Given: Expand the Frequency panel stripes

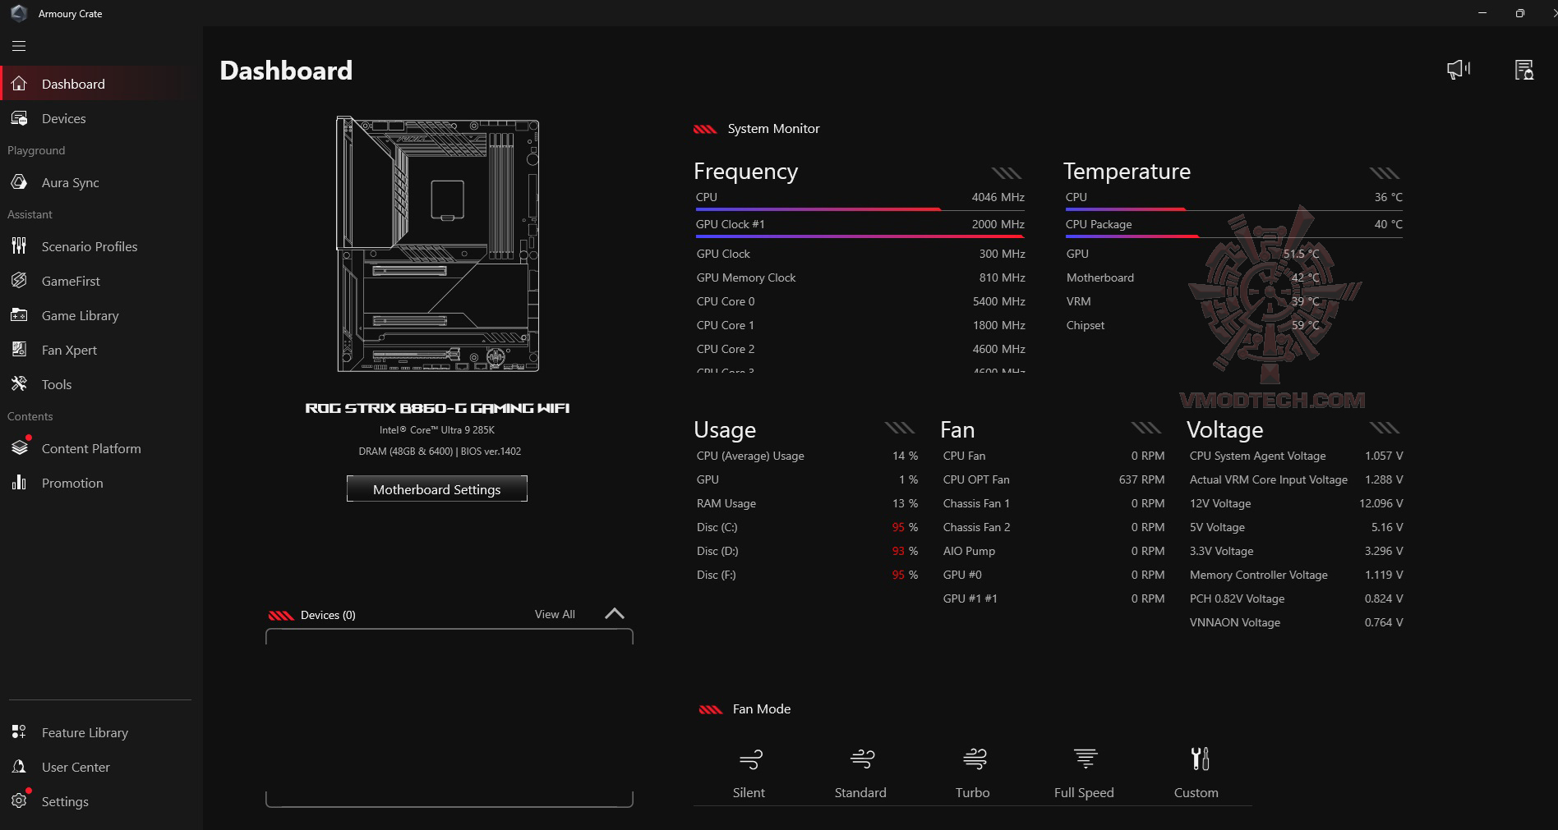Looking at the screenshot, I should tap(1007, 172).
